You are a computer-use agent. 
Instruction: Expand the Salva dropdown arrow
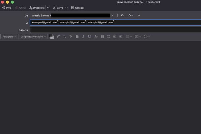[x=67, y=8]
